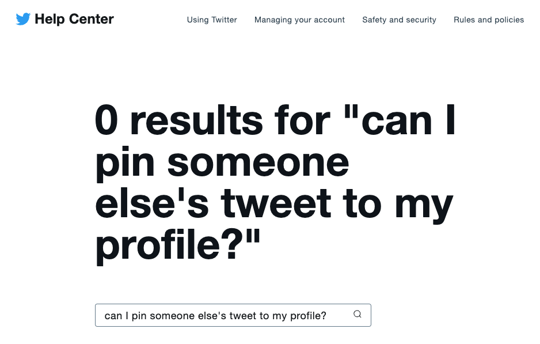This screenshot has width=540, height=344.
Task: Open the Help Center via the bird logo
Action: 22,18
